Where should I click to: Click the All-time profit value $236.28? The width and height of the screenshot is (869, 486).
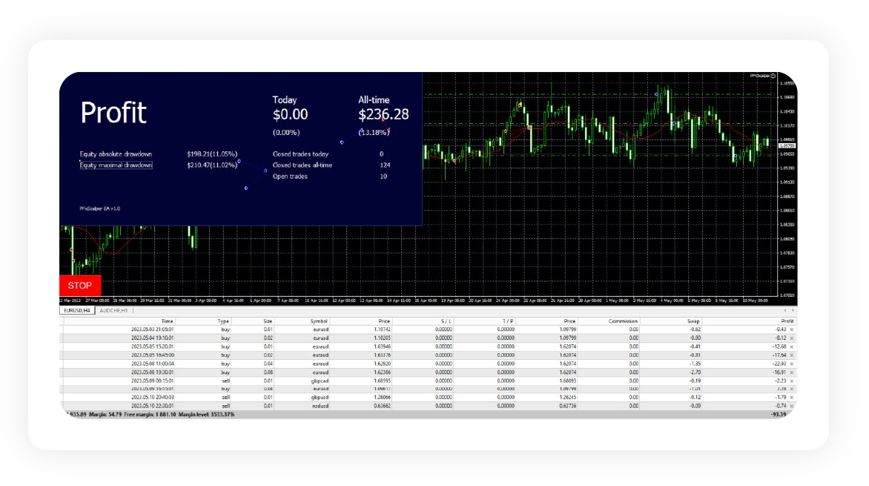383,115
